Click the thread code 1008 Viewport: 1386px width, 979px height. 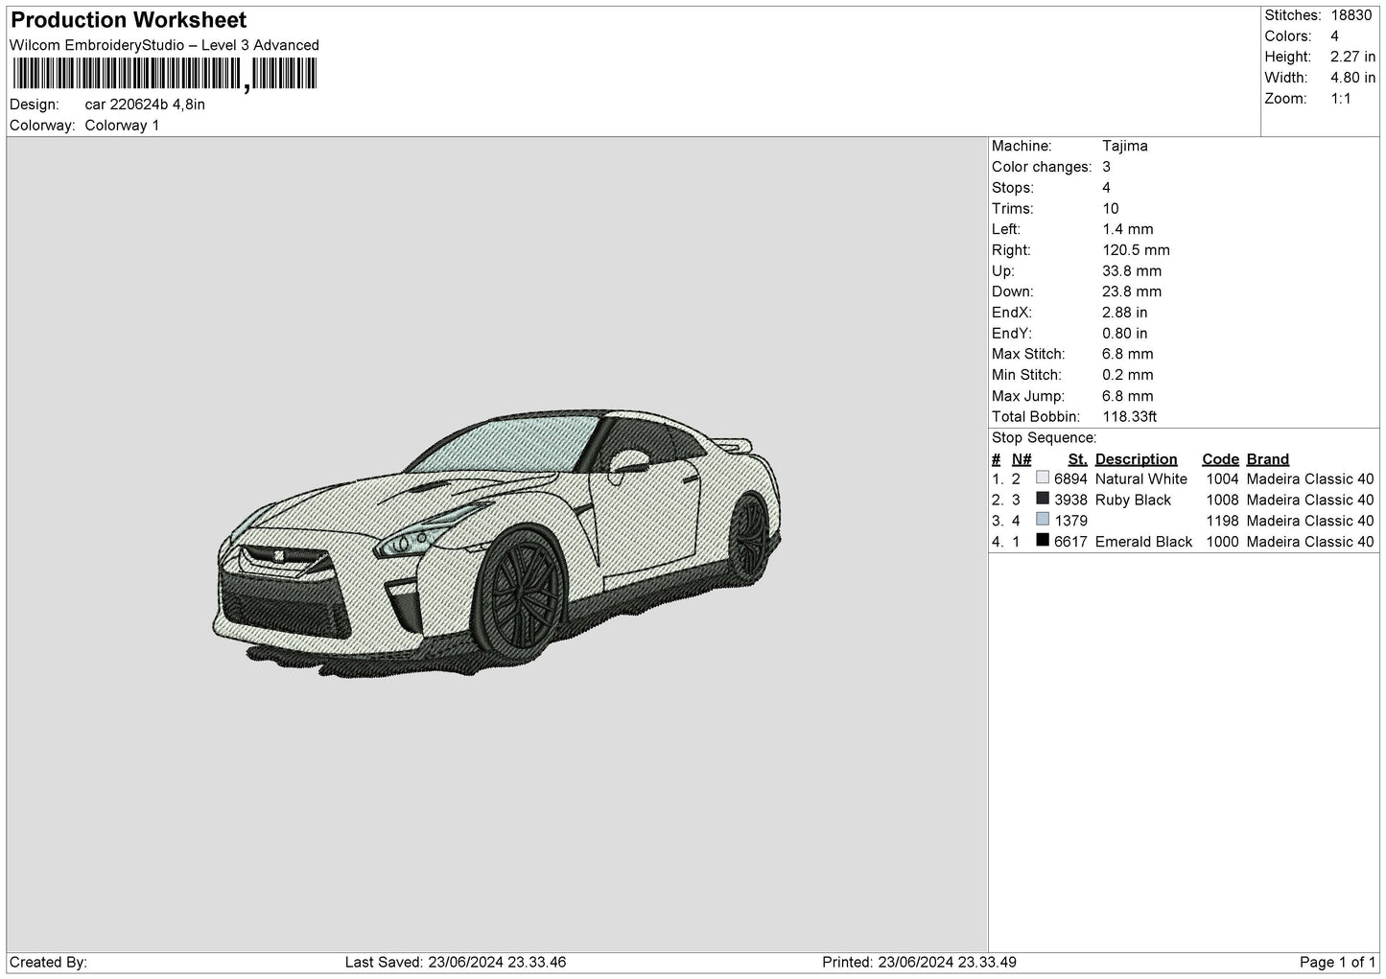click(x=1222, y=500)
